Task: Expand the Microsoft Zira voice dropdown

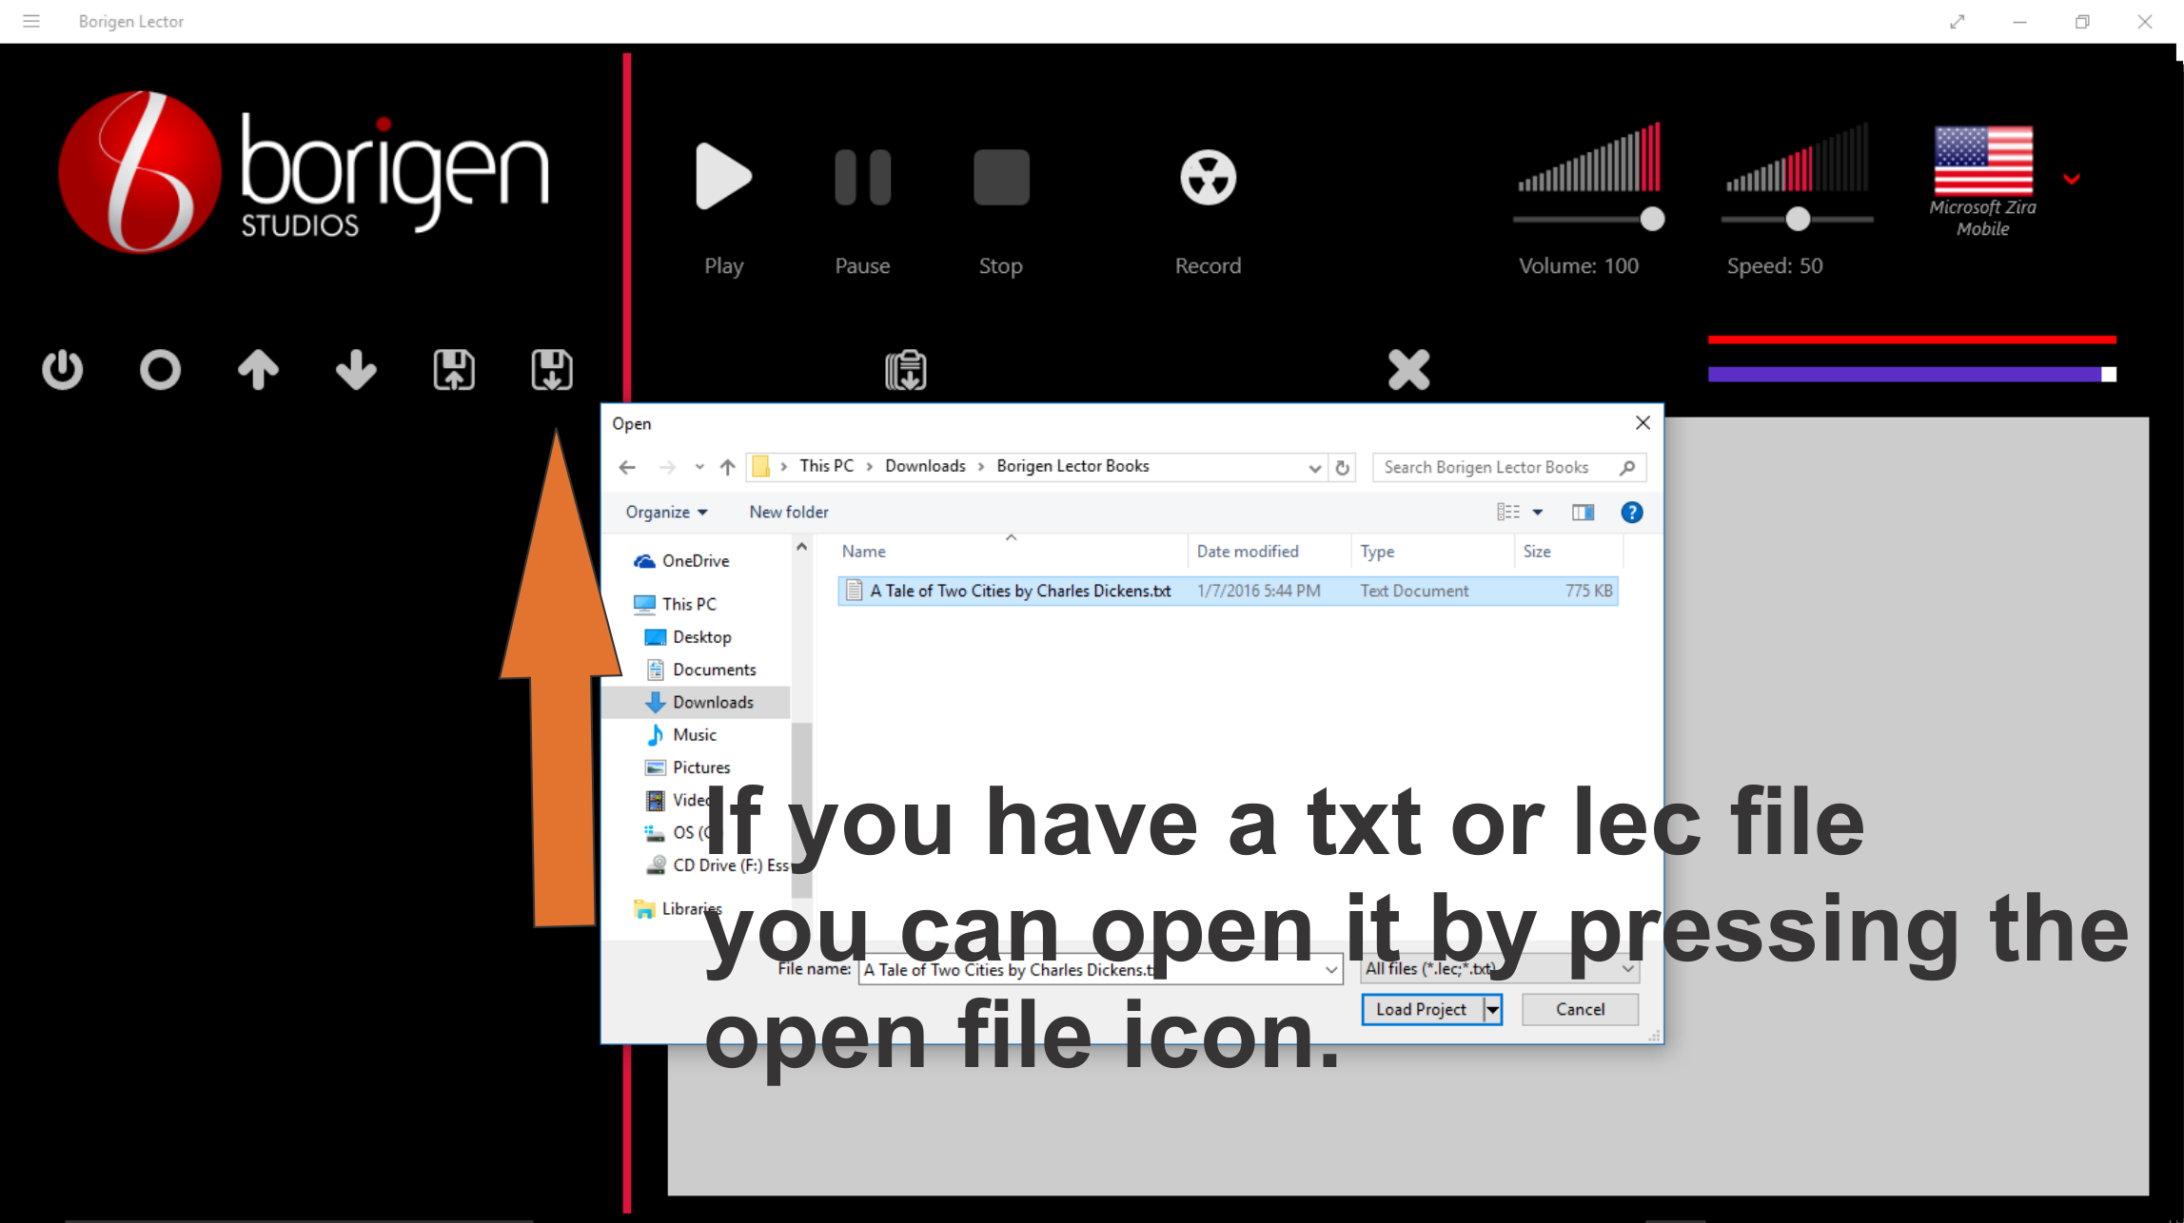Action: [2071, 179]
